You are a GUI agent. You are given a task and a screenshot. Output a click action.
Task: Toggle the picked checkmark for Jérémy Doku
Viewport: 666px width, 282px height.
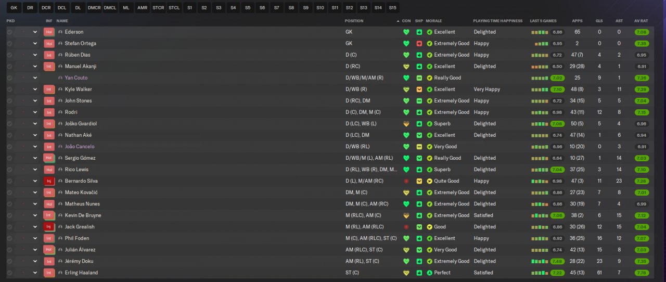tap(9, 261)
